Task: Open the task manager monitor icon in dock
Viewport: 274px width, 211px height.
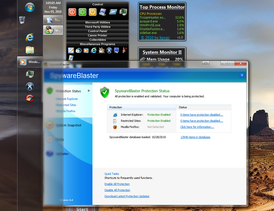Action: coord(30,74)
